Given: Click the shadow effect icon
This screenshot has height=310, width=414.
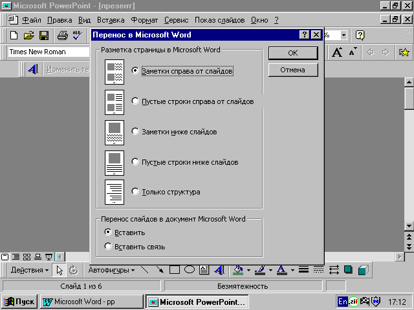Looking at the screenshot, I should coord(348,270).
